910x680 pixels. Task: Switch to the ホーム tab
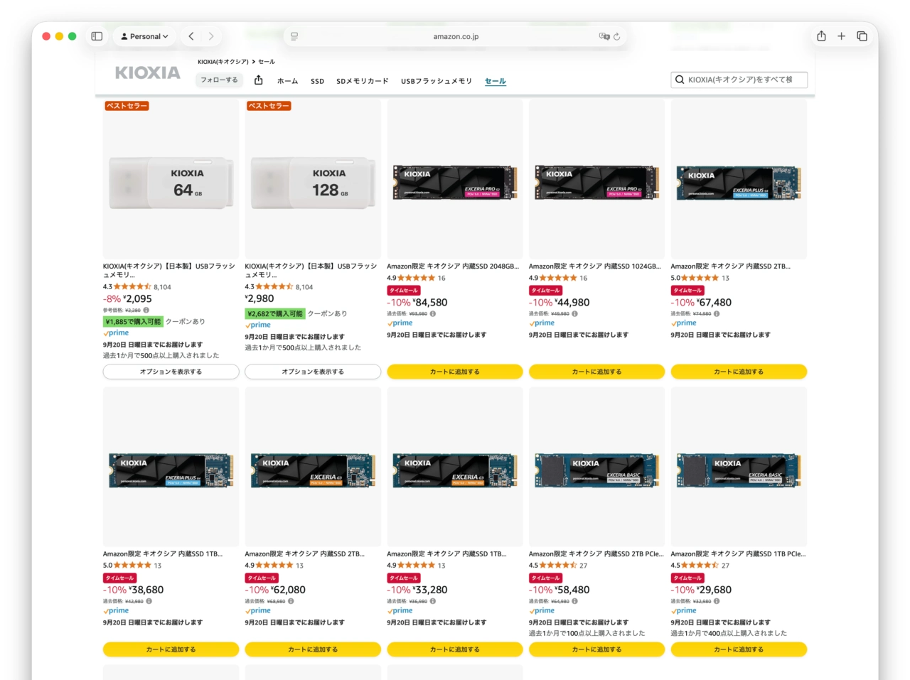287,81
